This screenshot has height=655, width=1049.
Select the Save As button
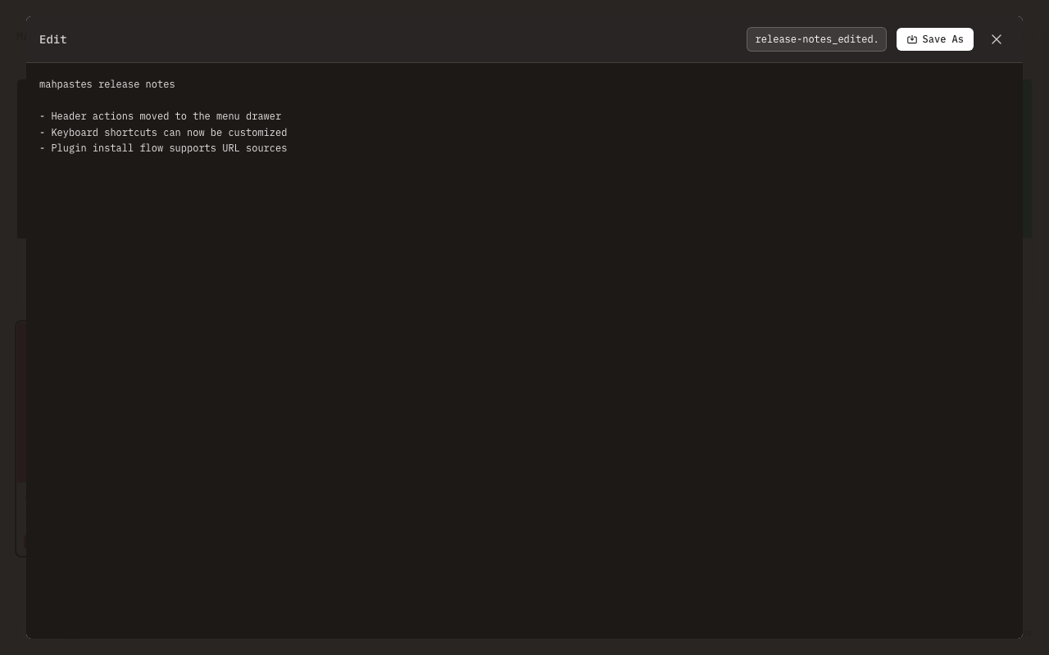pos(935,39)
